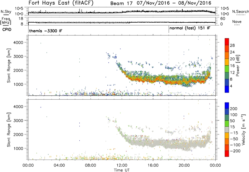Click the 'N.Search' legend label
The width and height of the screenshot is (249, 172).
(x=240, y=11)
